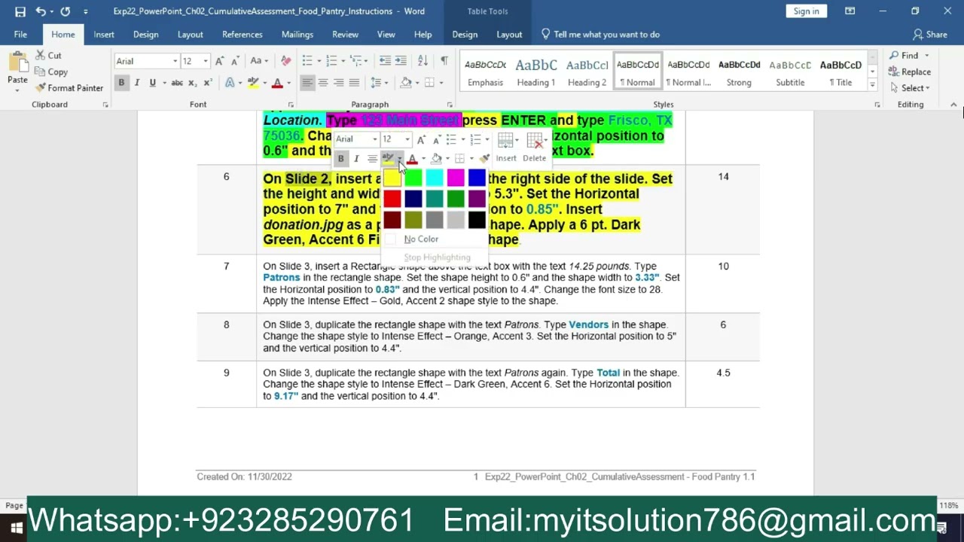Open the File tab

pos(20,35)
